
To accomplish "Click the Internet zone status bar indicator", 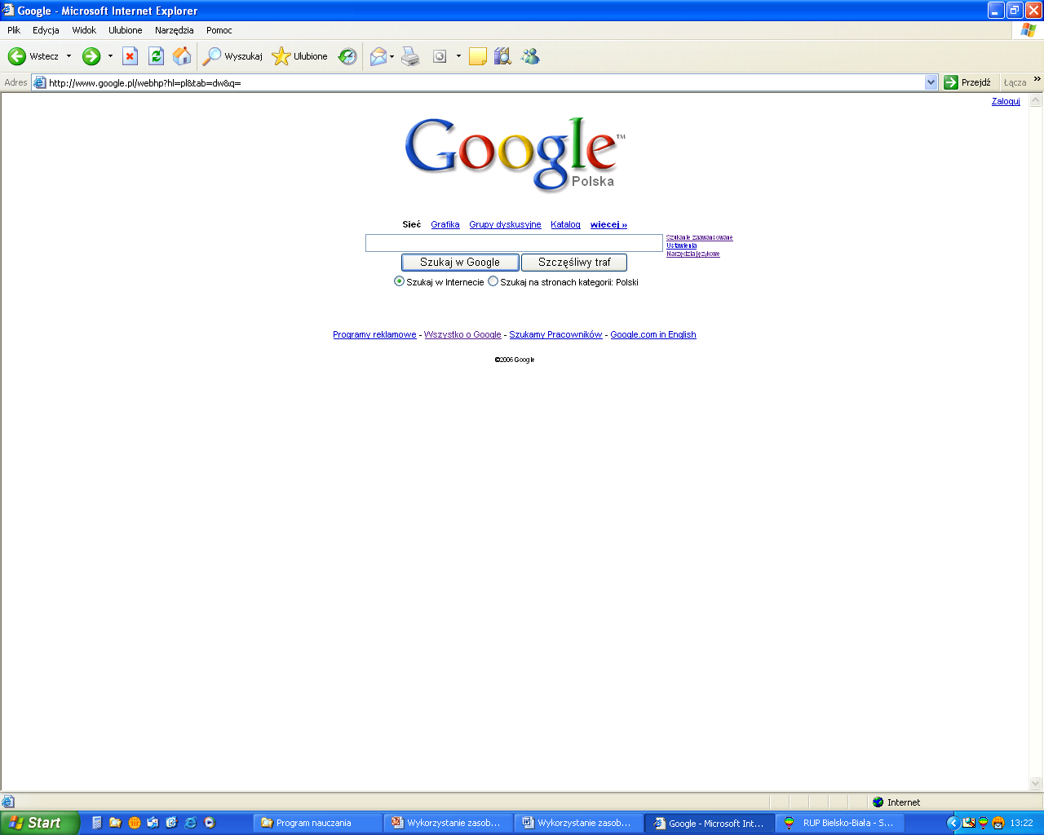I will click(x=896, y=802).
